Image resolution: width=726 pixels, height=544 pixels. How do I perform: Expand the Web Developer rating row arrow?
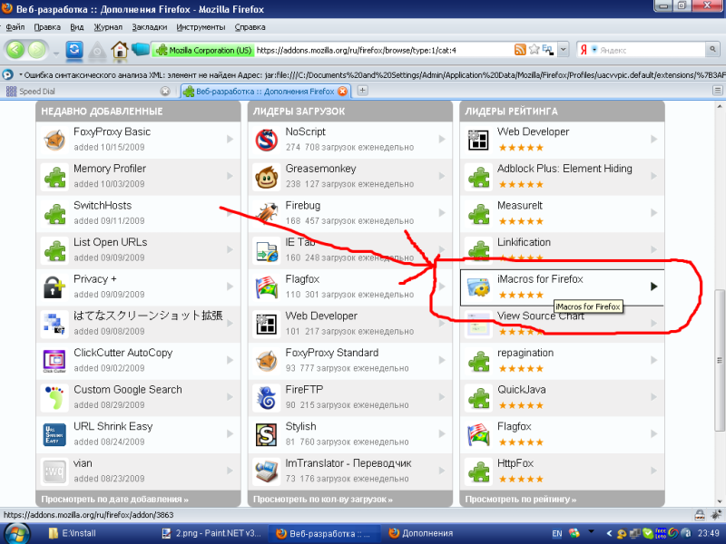coord(653,139)
